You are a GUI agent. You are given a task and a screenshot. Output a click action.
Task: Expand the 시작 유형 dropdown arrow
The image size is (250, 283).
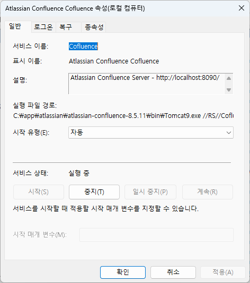[228, 133]
